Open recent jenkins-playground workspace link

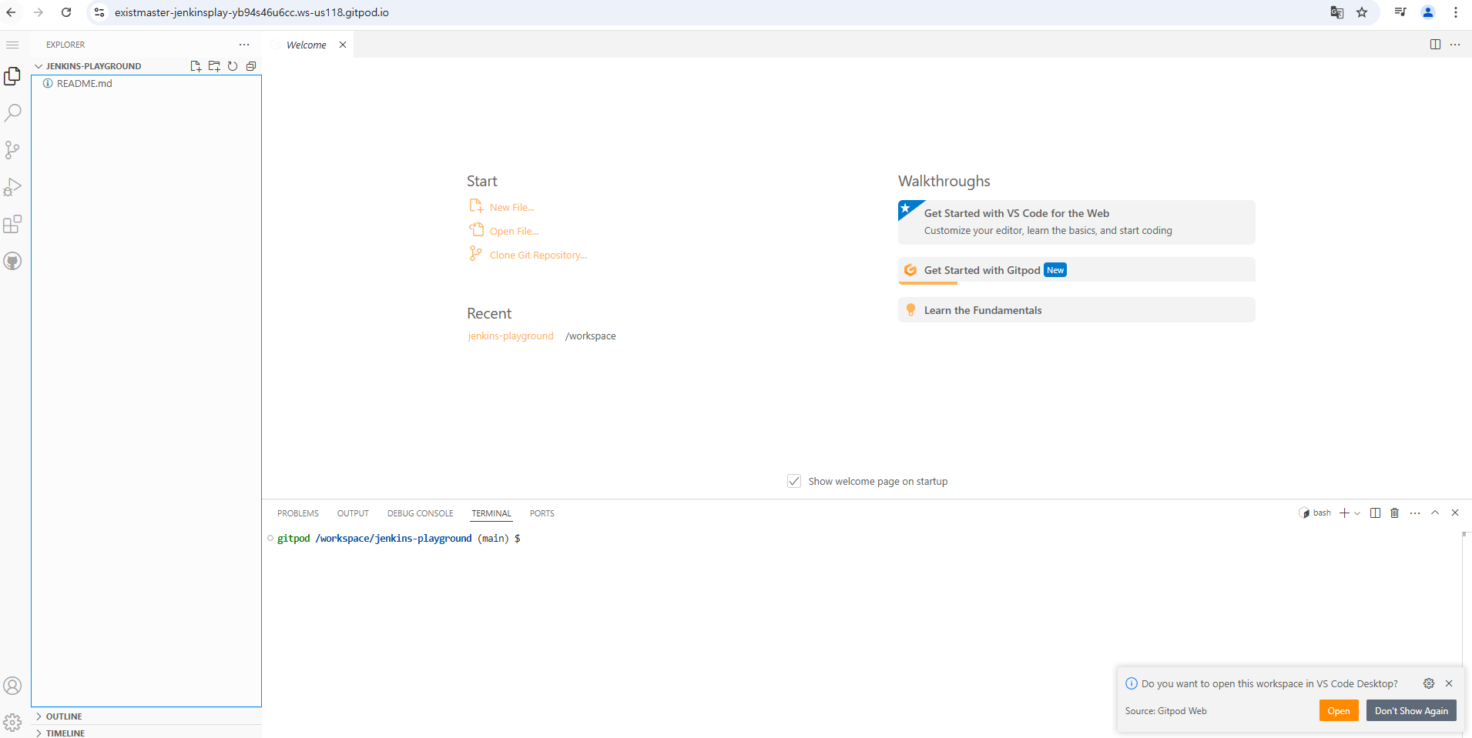point(511,336)
